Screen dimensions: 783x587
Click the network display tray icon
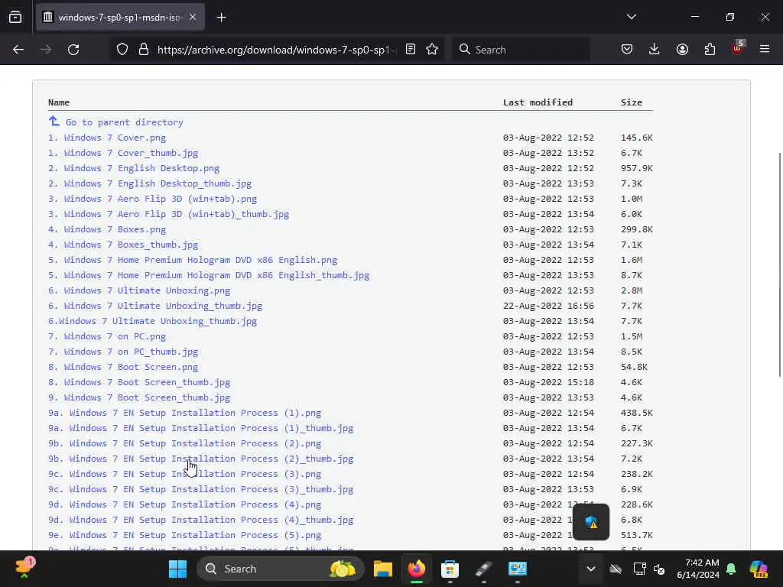point(639,569)
